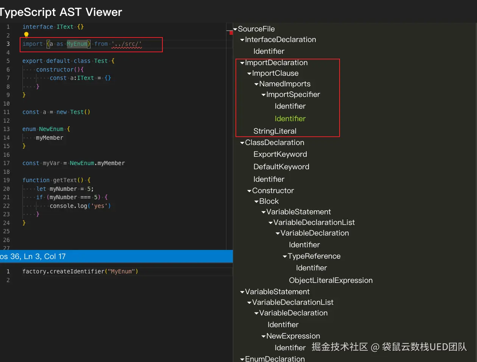This screenshot has width=477, height=362.
Task: Click the 'function getText() {' line
Action: click(x=56, y=180)
